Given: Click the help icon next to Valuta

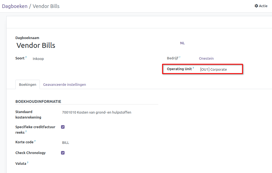Looking at the screenshot, I should 28,163.
